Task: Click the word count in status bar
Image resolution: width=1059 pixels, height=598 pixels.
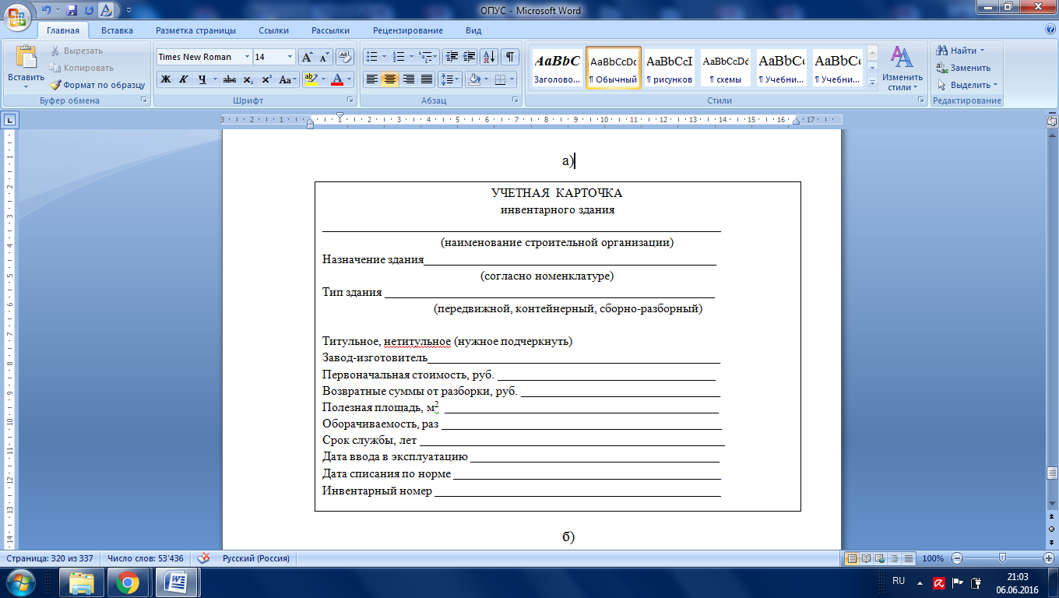Action: coord(146,558)
